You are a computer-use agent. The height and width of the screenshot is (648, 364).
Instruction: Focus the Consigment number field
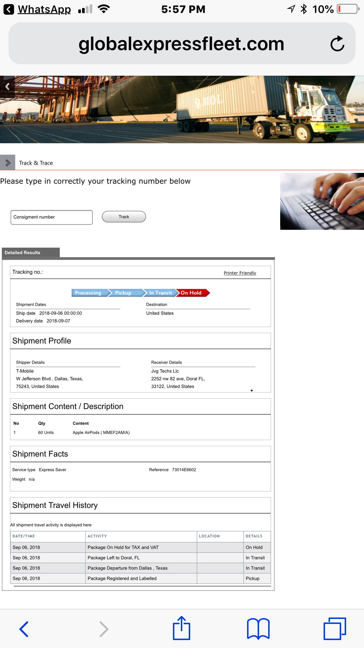pos(52,217)
